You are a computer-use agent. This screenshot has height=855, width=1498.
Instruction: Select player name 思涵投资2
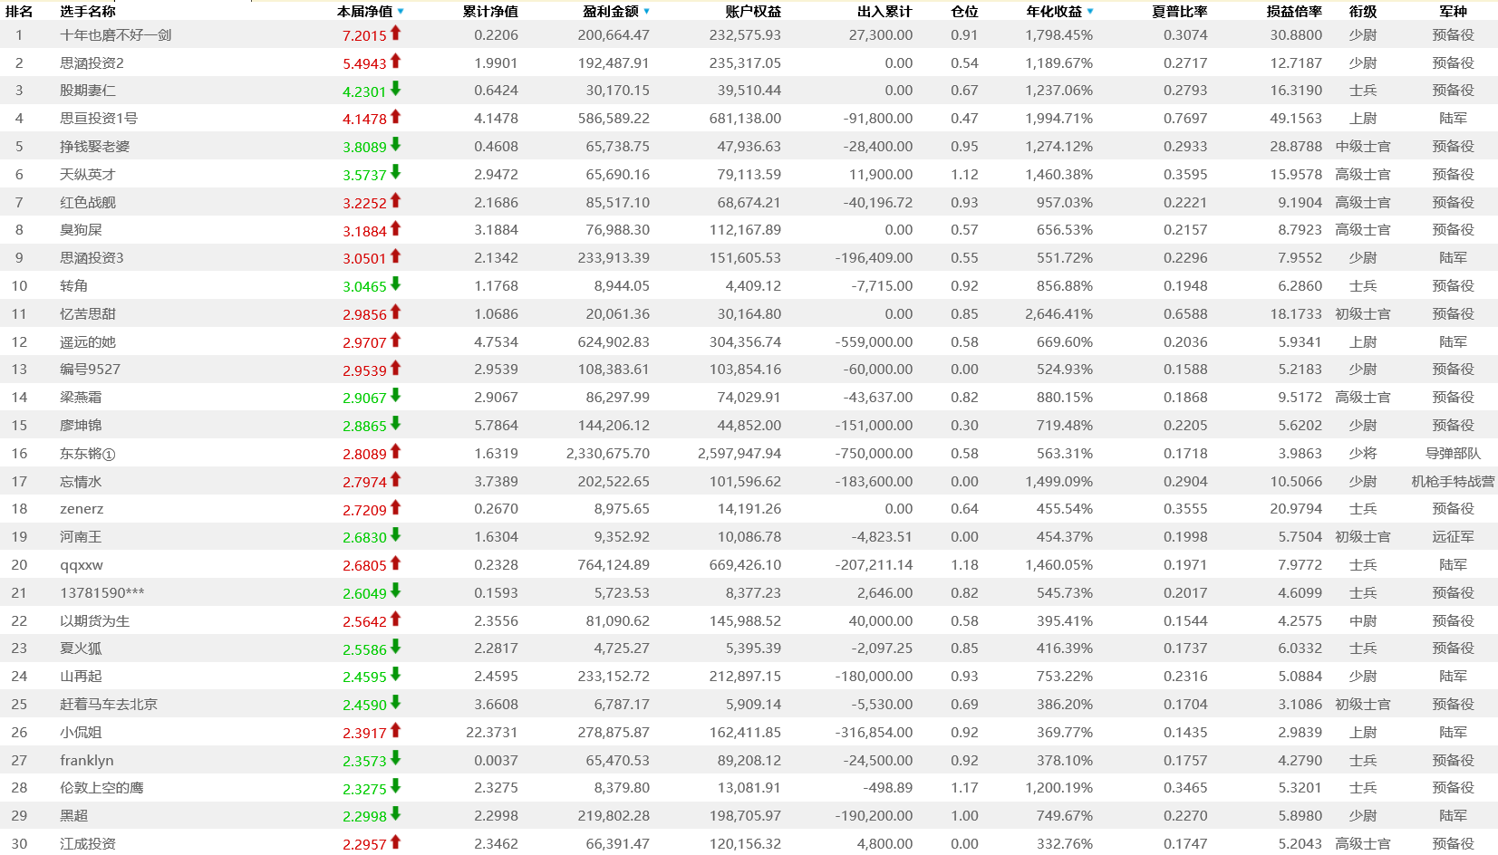(92, 62)
